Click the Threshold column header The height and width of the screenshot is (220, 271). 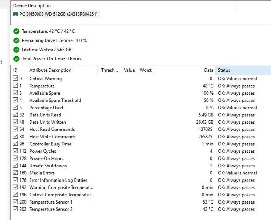pyautogui.click(x=109, y=70)
